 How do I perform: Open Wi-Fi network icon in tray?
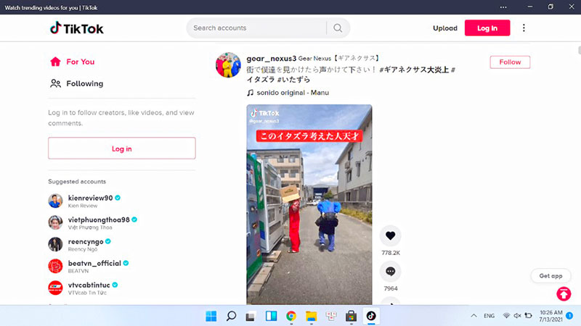point(506,316)
